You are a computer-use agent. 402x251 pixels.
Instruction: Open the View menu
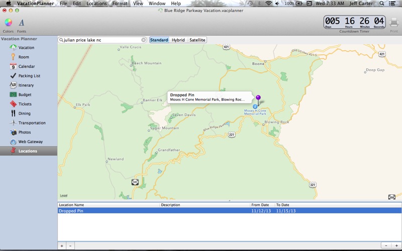click(x=138, y=4)
